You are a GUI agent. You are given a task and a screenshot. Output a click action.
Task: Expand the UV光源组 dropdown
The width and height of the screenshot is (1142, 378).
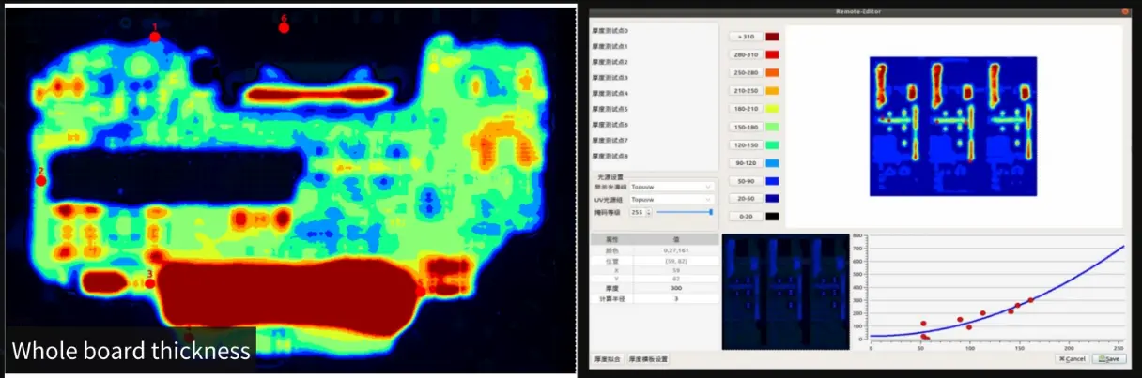pyautogui.click(x=671, y=200)
